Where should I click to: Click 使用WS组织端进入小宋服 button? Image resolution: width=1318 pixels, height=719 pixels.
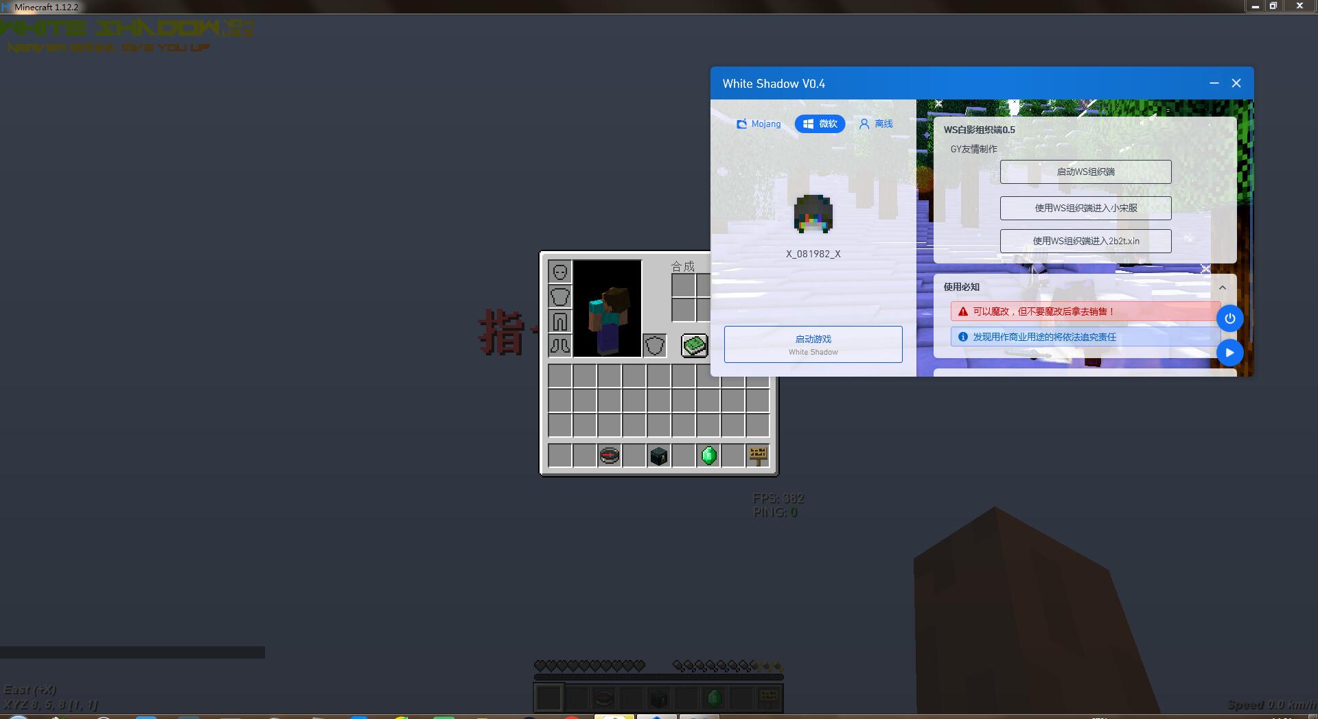[1085, 209]
